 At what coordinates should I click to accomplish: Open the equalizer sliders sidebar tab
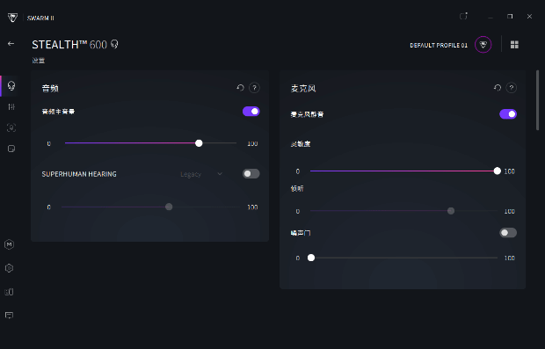point(11,106)
